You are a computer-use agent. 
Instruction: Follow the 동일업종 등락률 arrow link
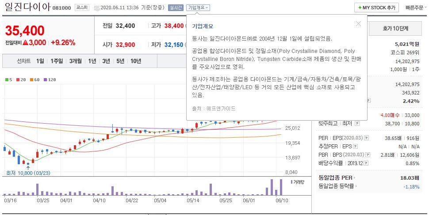click(356, 186)
